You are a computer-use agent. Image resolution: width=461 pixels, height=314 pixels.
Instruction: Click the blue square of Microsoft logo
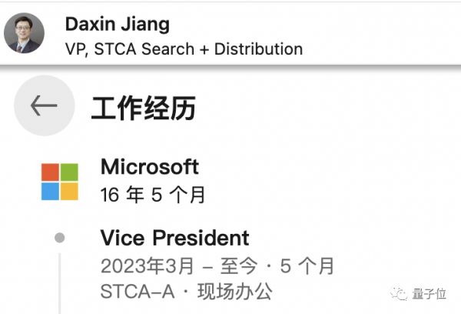click(50, 191)
